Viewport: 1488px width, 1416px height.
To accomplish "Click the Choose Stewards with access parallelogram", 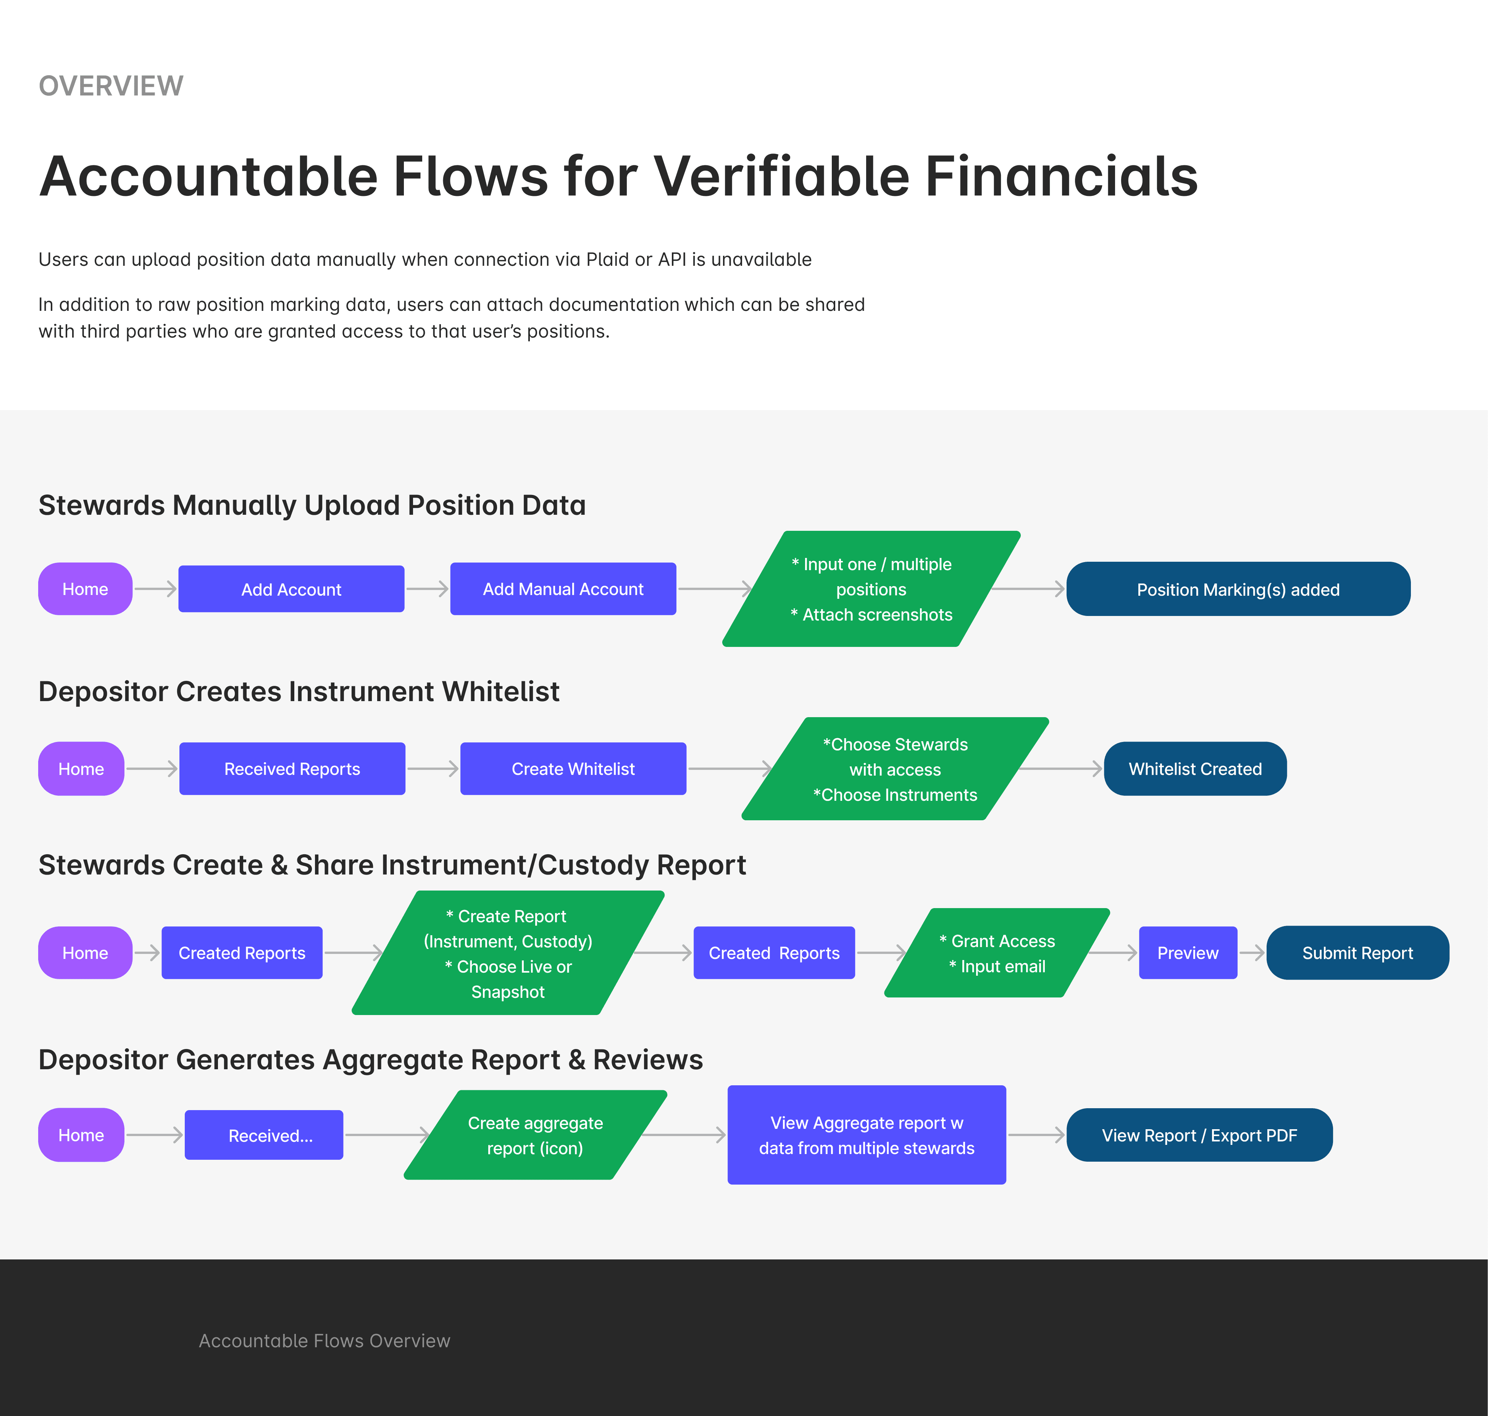I will click(895, 768).
